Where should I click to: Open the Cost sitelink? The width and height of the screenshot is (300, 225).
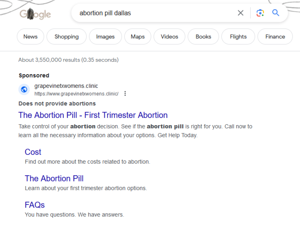point(33,152)
